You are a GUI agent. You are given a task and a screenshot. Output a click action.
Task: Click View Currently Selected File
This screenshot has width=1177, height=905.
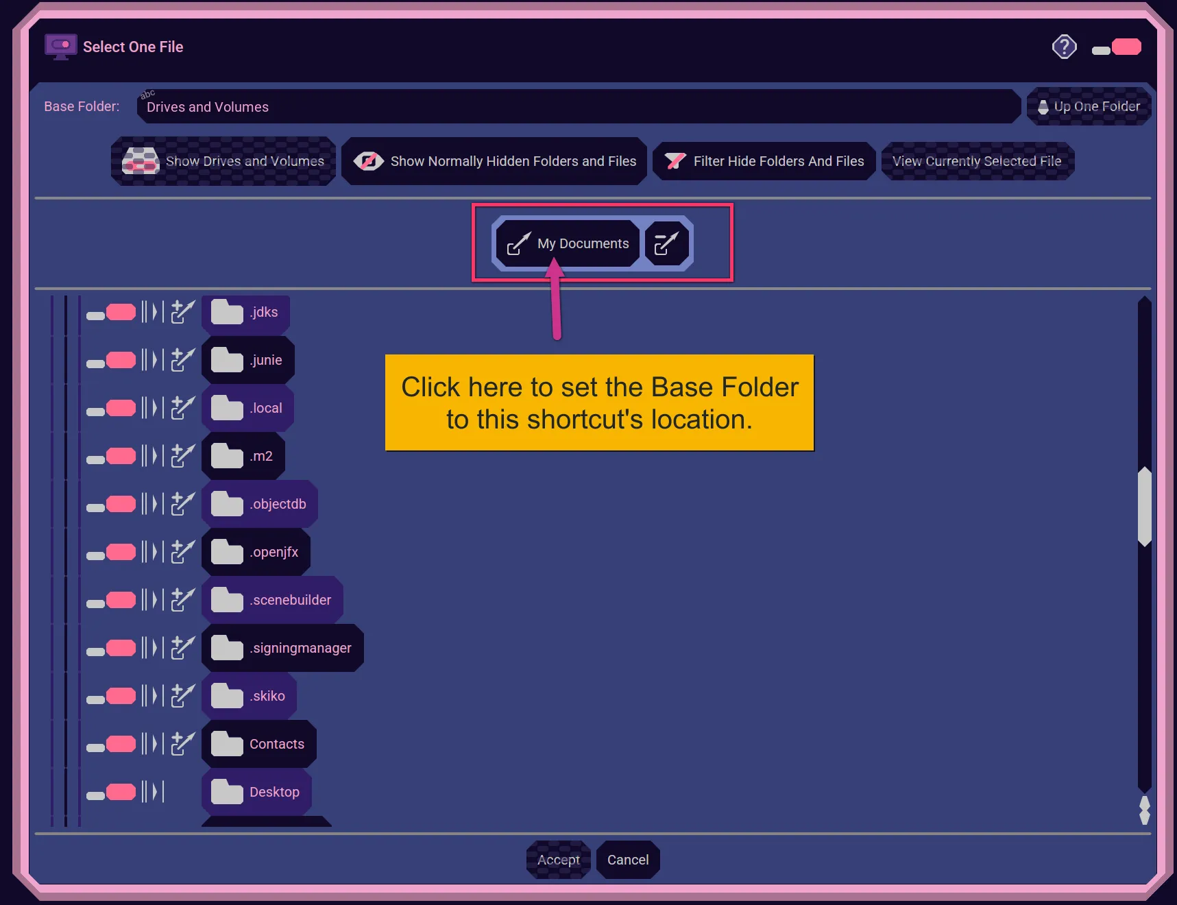[978, 161]
